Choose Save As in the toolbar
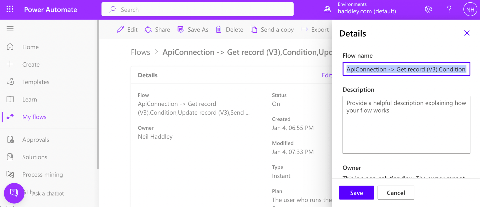 193,29
